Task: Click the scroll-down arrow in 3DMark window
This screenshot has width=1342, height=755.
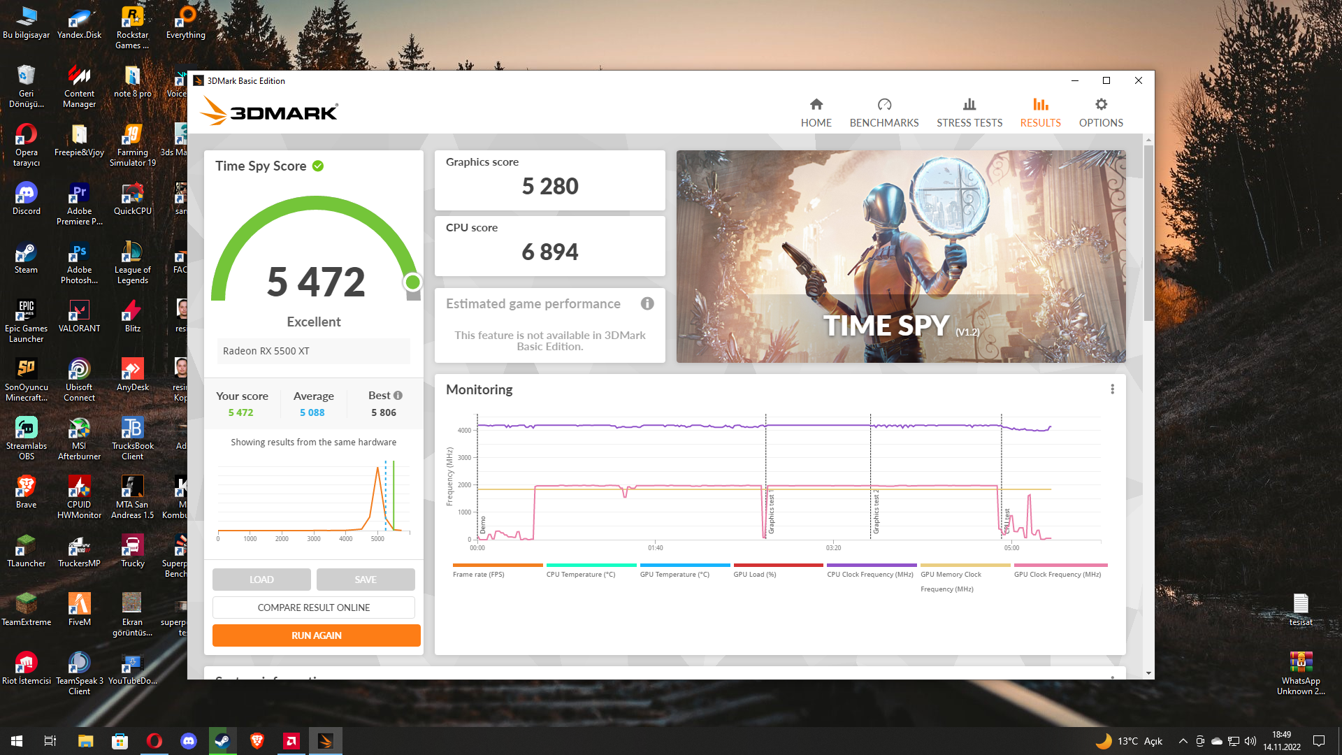Action: [x=1148, y=673]
